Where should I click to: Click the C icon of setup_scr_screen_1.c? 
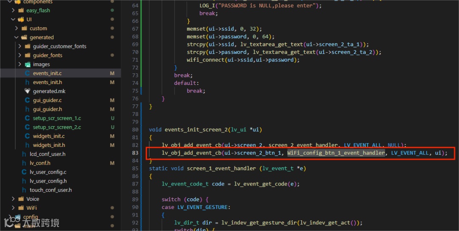28,118
